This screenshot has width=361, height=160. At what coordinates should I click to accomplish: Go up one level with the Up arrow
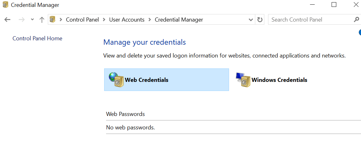42,20
